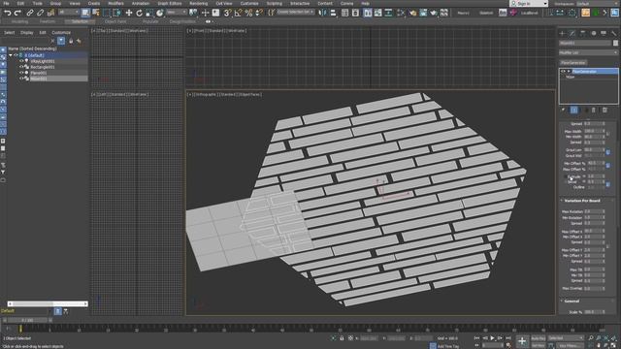Open scene explorer Display menu
The width and height of the screenshot is (621, 349).
tap(27, 32)
